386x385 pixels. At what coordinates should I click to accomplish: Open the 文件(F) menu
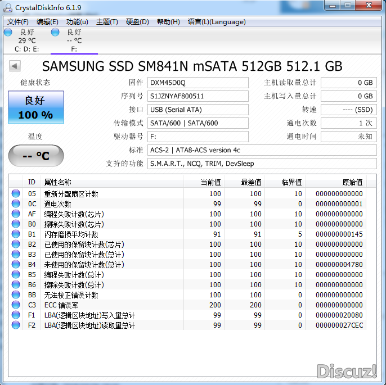coord(18,22)
